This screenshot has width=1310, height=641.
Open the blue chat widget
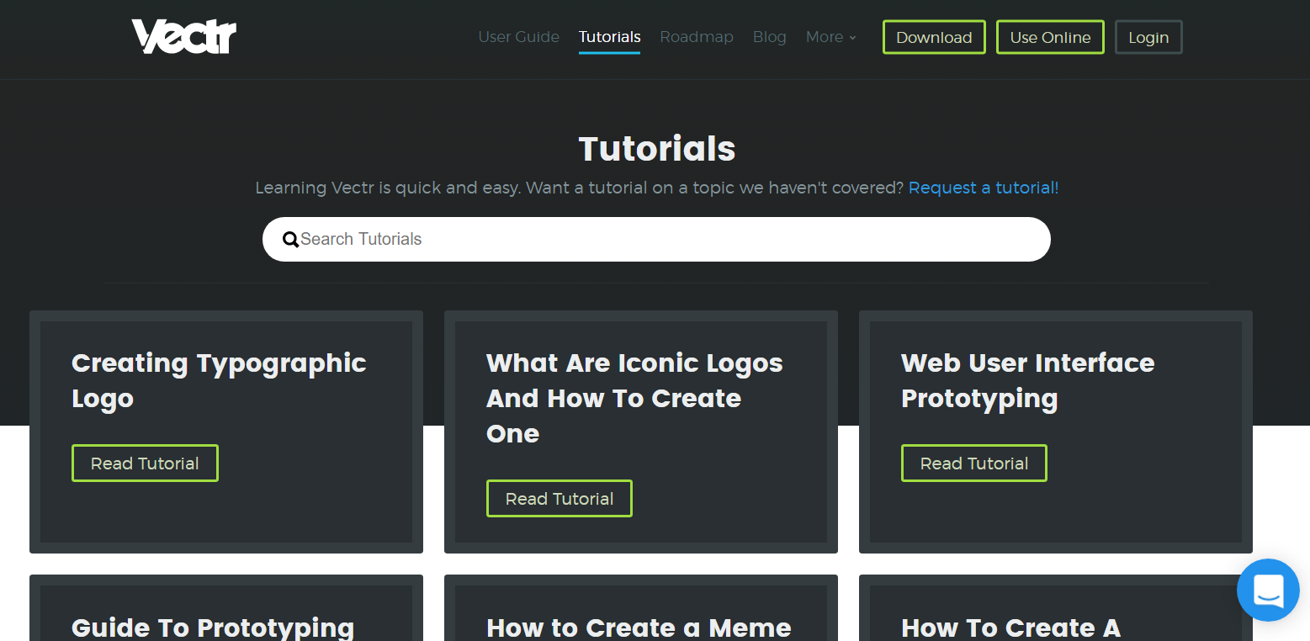point(1268,590)
